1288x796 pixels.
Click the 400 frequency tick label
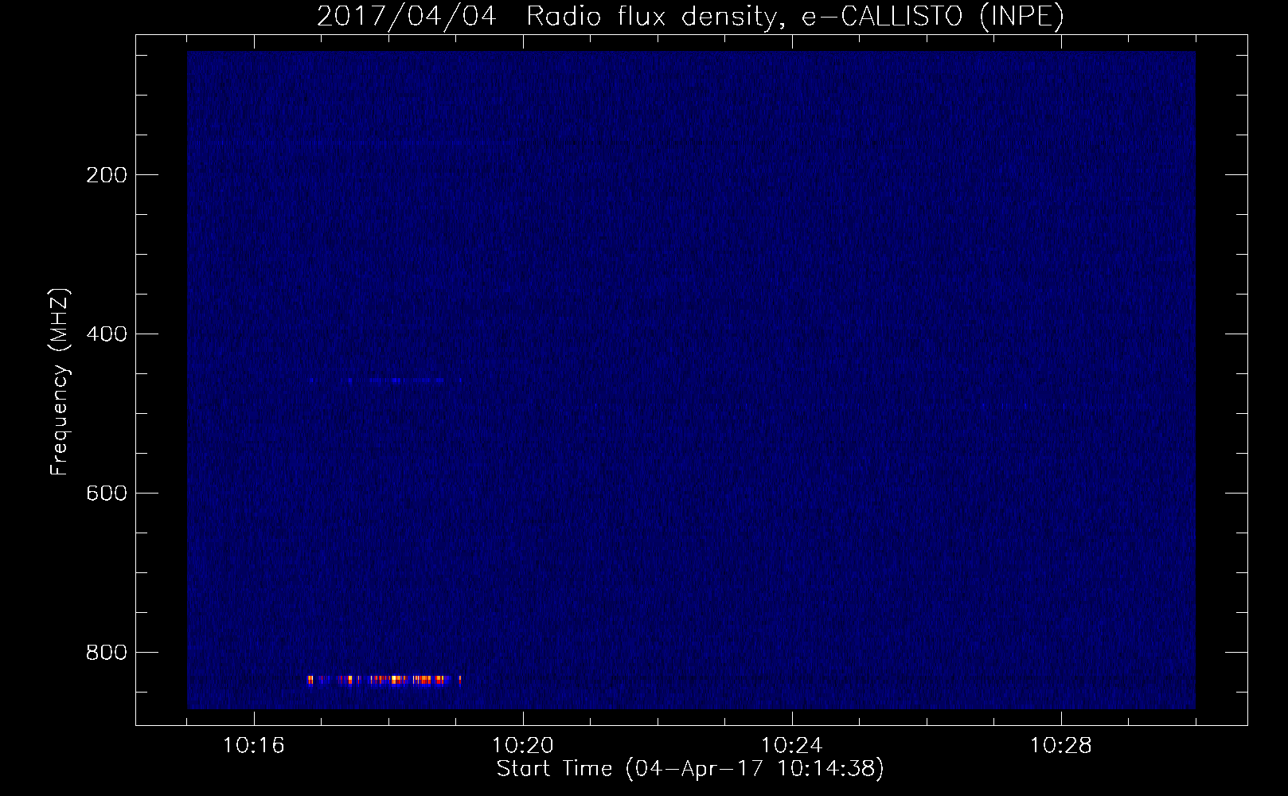pyautogui.click(x=107, y=334)
